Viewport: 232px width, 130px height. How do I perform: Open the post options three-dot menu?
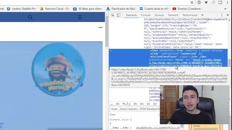pos(100,27)
